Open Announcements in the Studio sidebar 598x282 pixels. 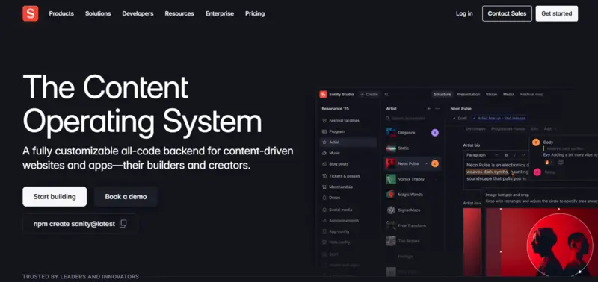[348, 221]
